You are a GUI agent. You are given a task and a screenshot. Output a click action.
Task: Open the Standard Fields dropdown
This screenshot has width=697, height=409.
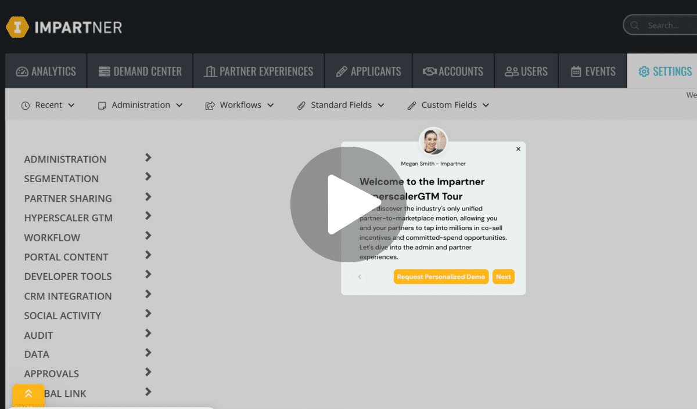point(341,105)
